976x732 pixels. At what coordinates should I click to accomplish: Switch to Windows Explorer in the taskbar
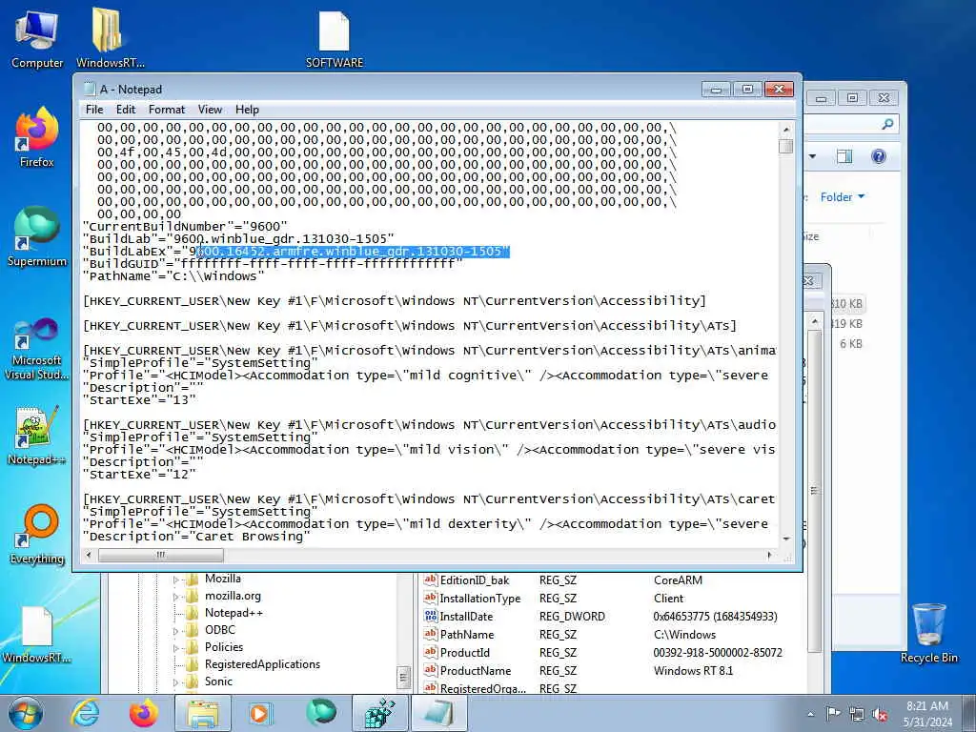coord(203,713)
